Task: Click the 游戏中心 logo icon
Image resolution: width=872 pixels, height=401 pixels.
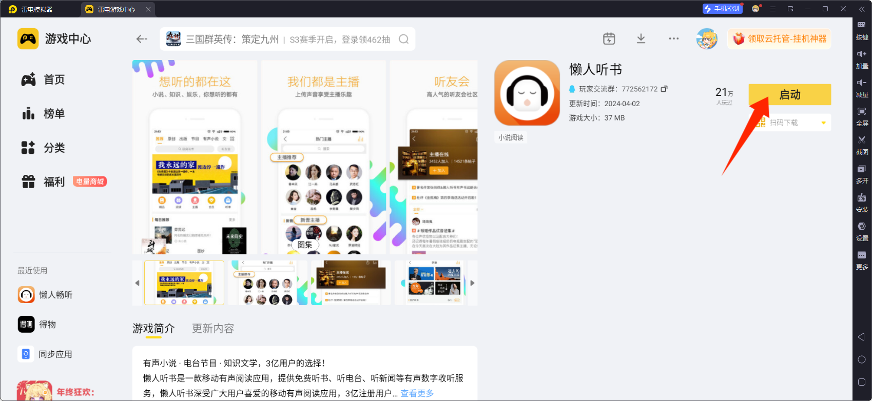Action: [28, 38]
